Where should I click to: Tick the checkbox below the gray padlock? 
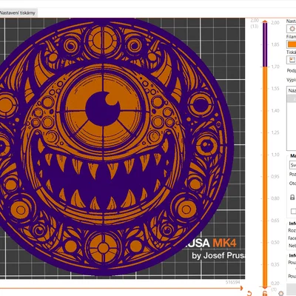(x=293, y=211)
